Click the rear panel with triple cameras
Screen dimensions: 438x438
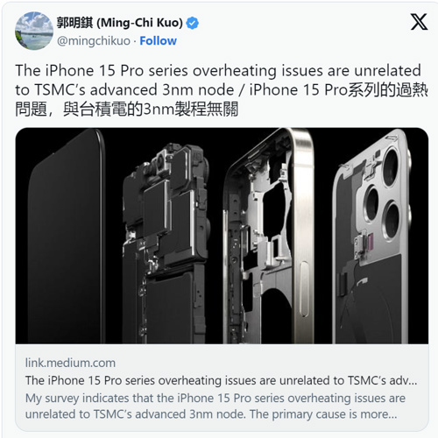pos(373,237)
